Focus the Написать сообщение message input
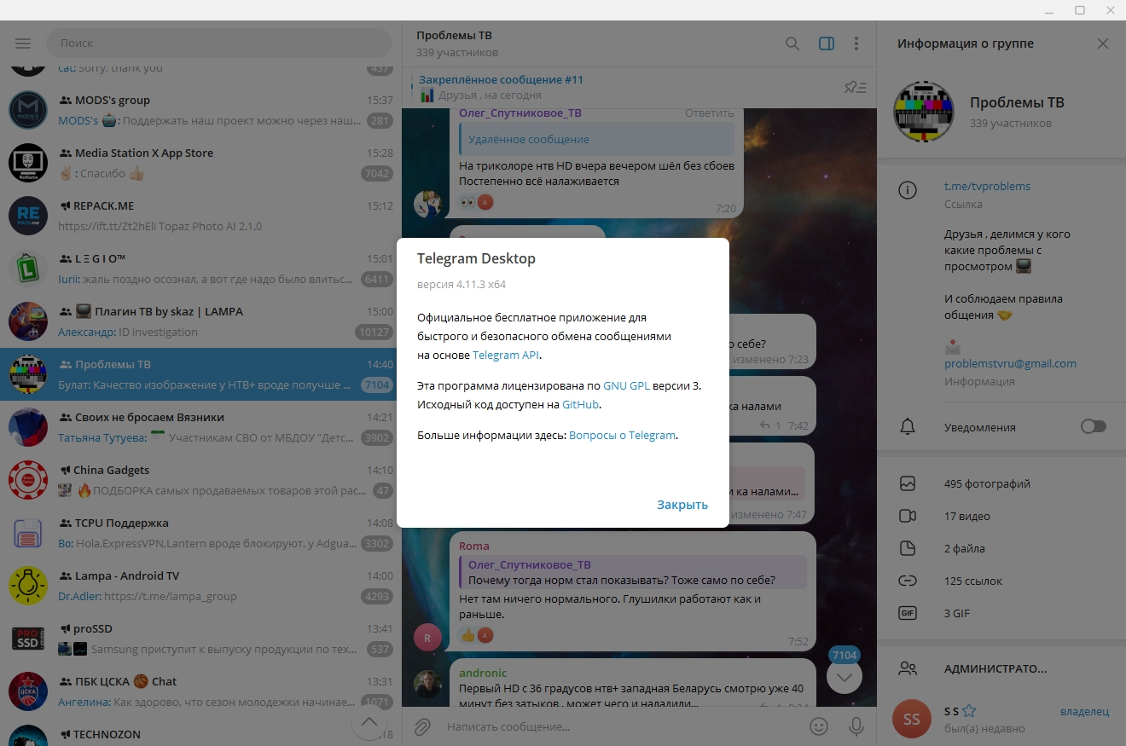Screen dimensions: 1126x746 tap(621, 726)
